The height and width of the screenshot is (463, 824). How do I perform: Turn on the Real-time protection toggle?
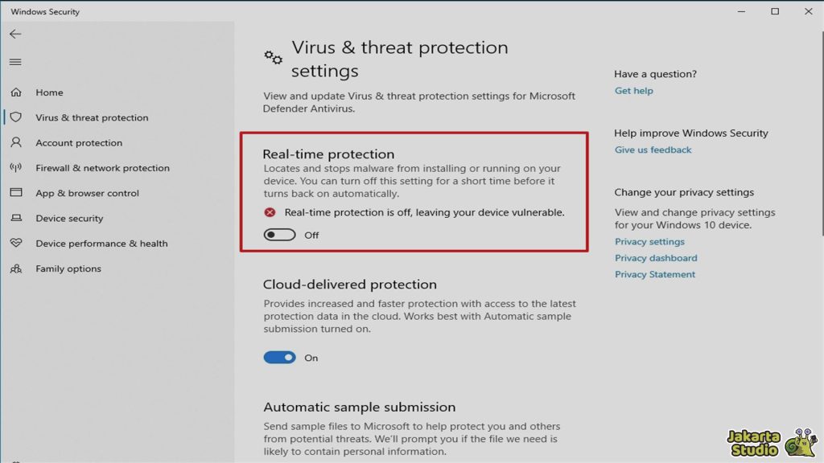click(279, 236)
